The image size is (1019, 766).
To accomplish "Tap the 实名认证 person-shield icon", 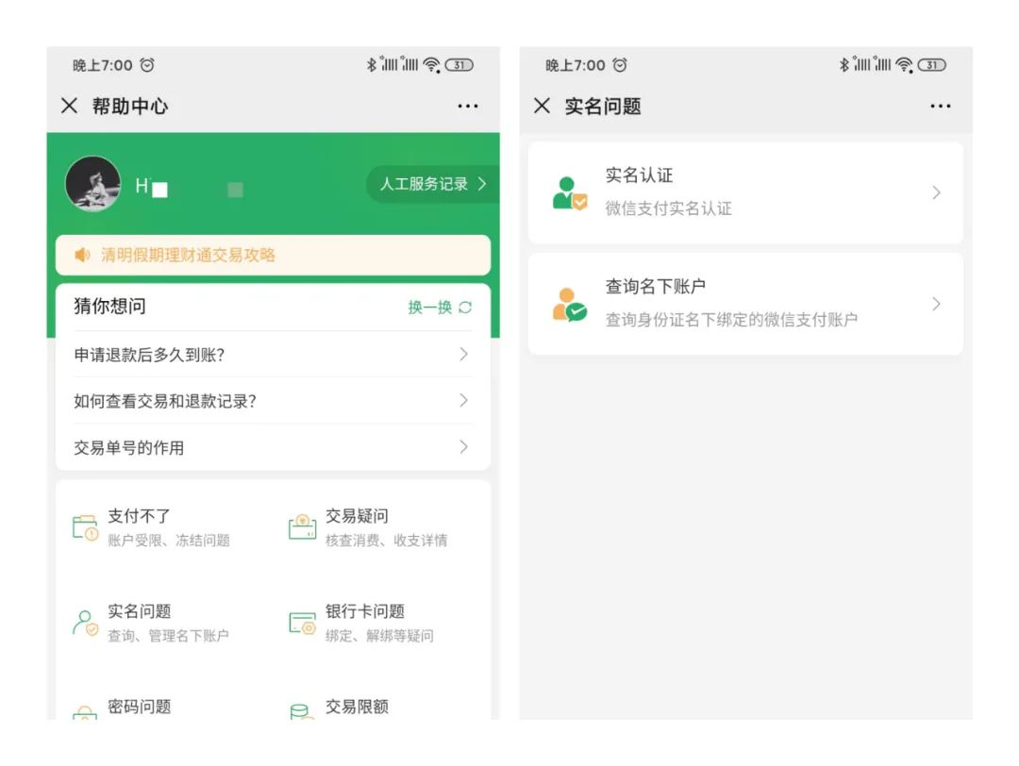I will tap(569, 193).
